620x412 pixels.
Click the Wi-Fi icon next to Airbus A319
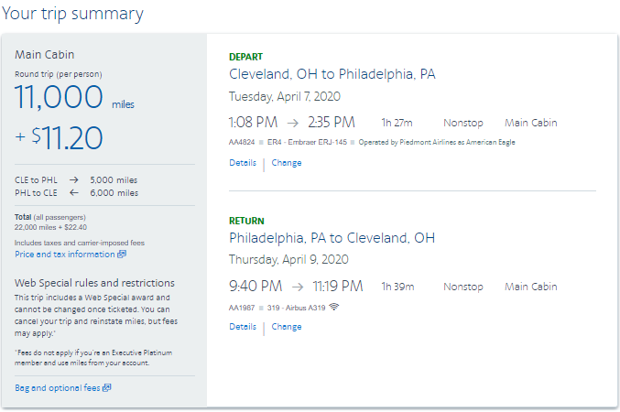click(334, 307)
